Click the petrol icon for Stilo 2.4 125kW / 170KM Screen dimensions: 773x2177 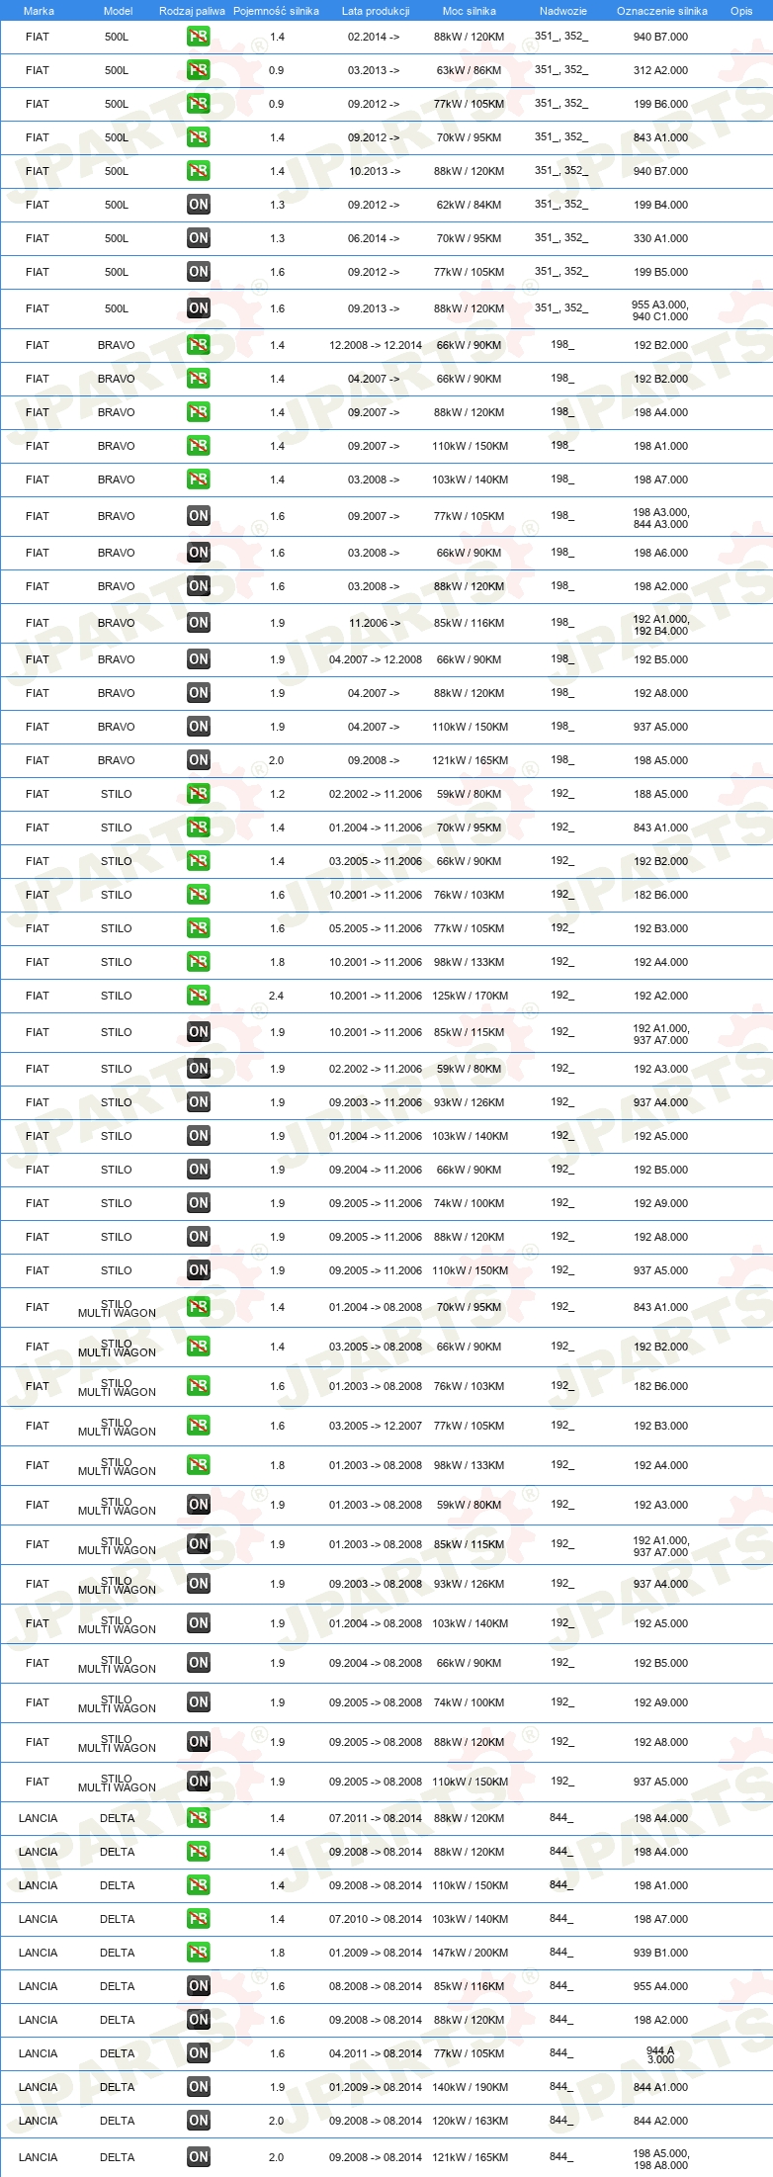click(x=199, y=996)
